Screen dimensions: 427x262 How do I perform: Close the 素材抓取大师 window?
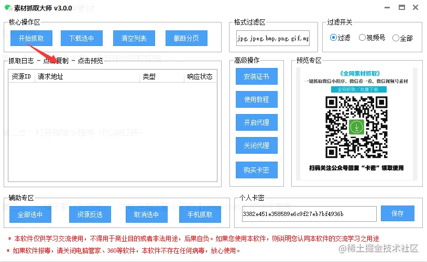(415, 7)
